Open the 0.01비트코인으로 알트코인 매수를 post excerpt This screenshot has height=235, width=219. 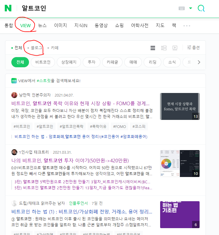coord(82,171)
